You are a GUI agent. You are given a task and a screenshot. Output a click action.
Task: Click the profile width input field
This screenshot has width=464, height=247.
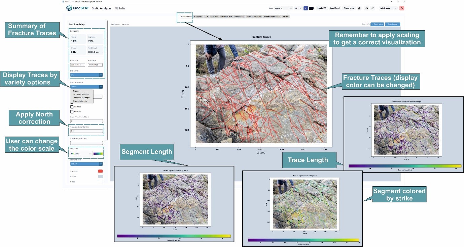tap(78, 65)
